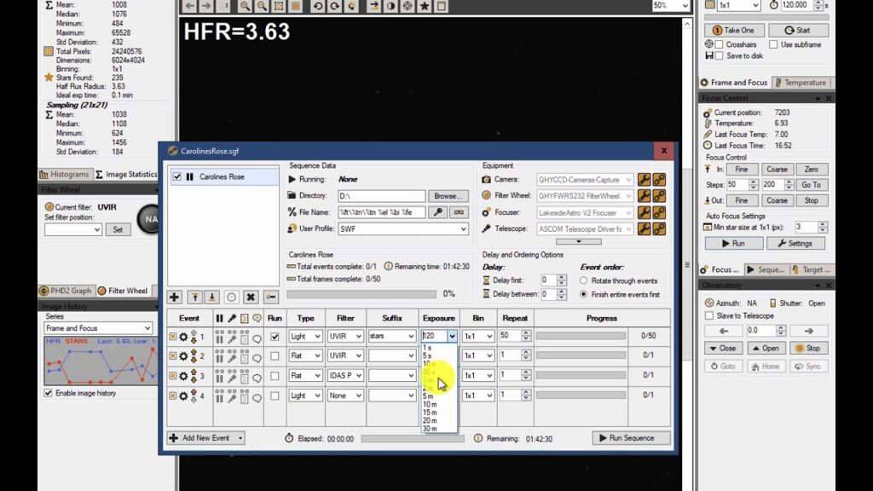This screenshot has width=873, height=491.
Task: Toggle Save to disk checkbox
Action: pyautogui.click(x=720, y=55)
